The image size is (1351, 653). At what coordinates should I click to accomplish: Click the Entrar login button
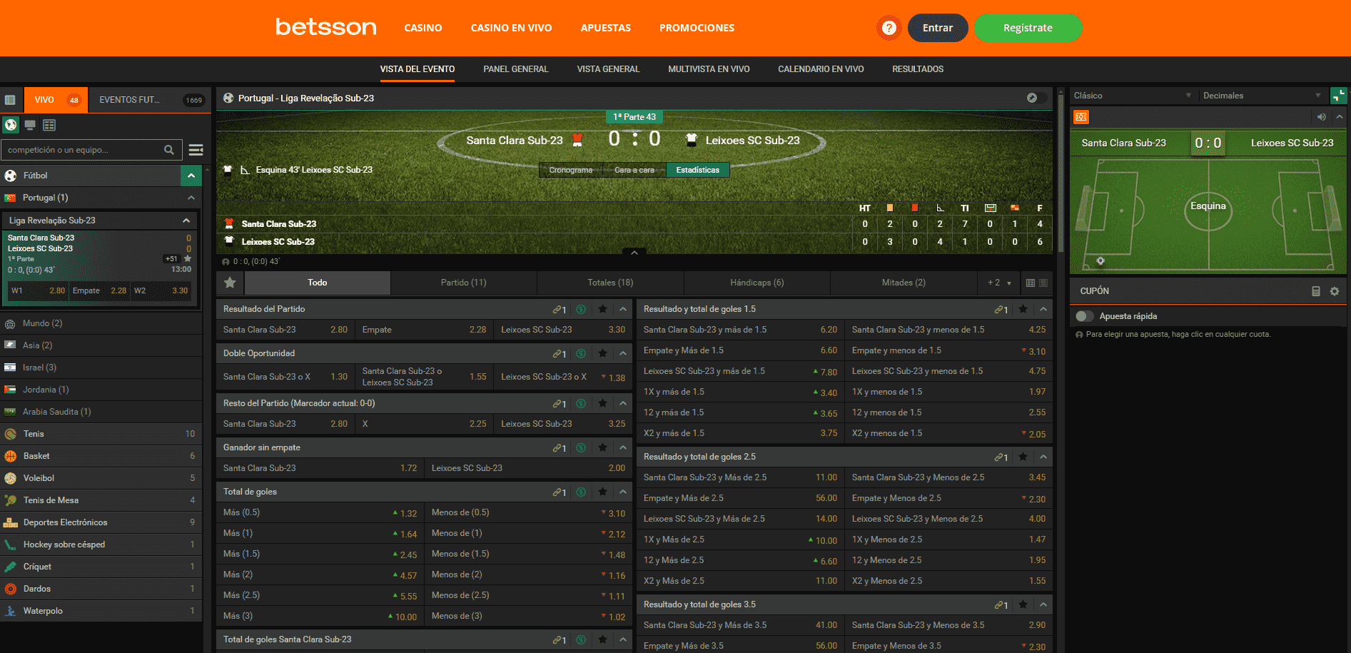pos(937,28)
